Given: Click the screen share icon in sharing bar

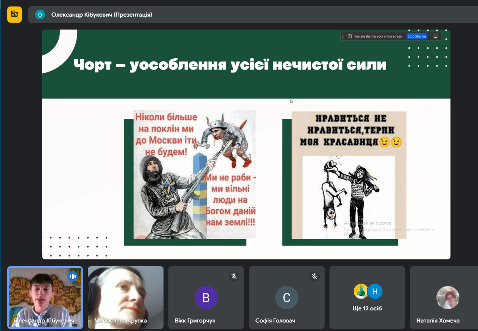Looking at the screenshot, I should (350, 36).
